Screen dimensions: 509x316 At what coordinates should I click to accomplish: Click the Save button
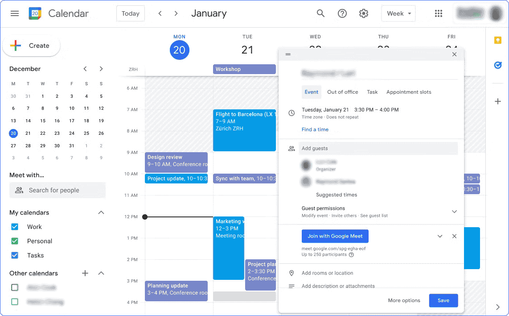pyautogui.click(x=443, y=300)
